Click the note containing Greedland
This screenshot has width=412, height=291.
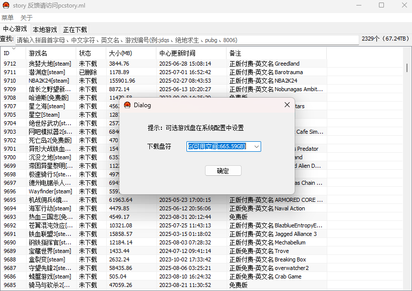click(264, 64)
